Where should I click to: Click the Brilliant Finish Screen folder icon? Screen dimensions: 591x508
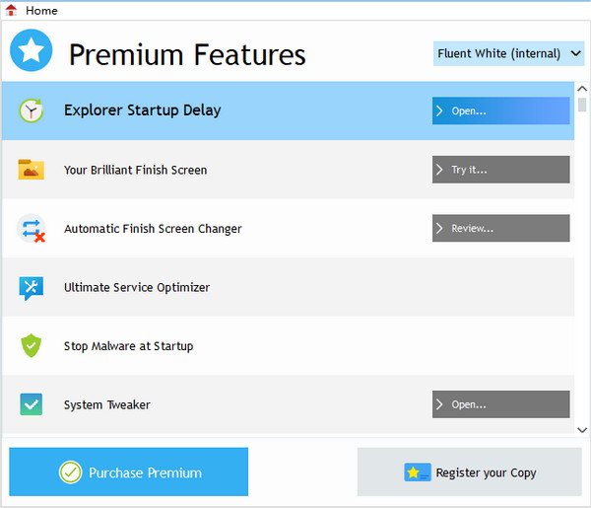tap(31, 170)
